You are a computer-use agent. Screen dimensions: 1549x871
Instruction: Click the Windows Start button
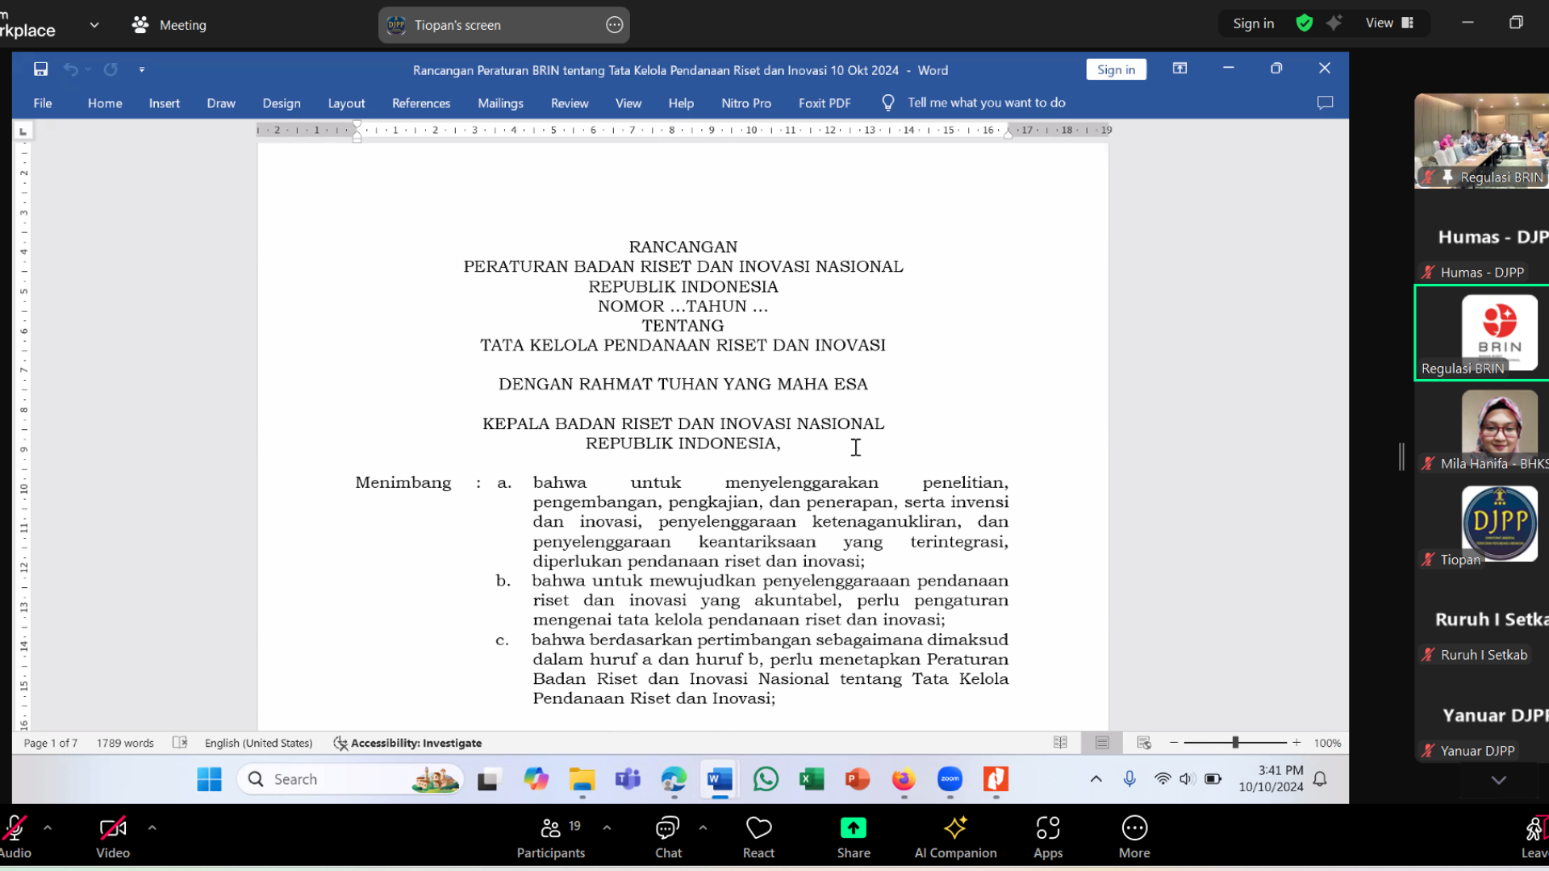click(209, 779)
